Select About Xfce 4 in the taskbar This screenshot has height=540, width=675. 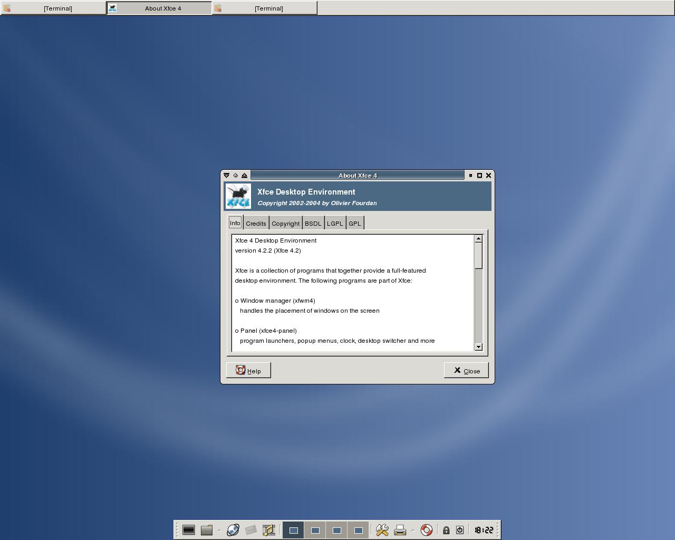(x=159, y=8)
